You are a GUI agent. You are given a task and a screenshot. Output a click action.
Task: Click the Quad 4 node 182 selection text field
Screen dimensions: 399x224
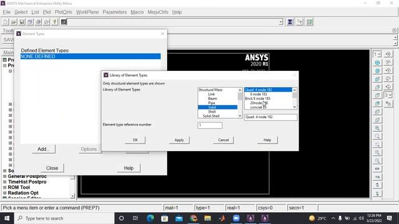pos(271,117)
